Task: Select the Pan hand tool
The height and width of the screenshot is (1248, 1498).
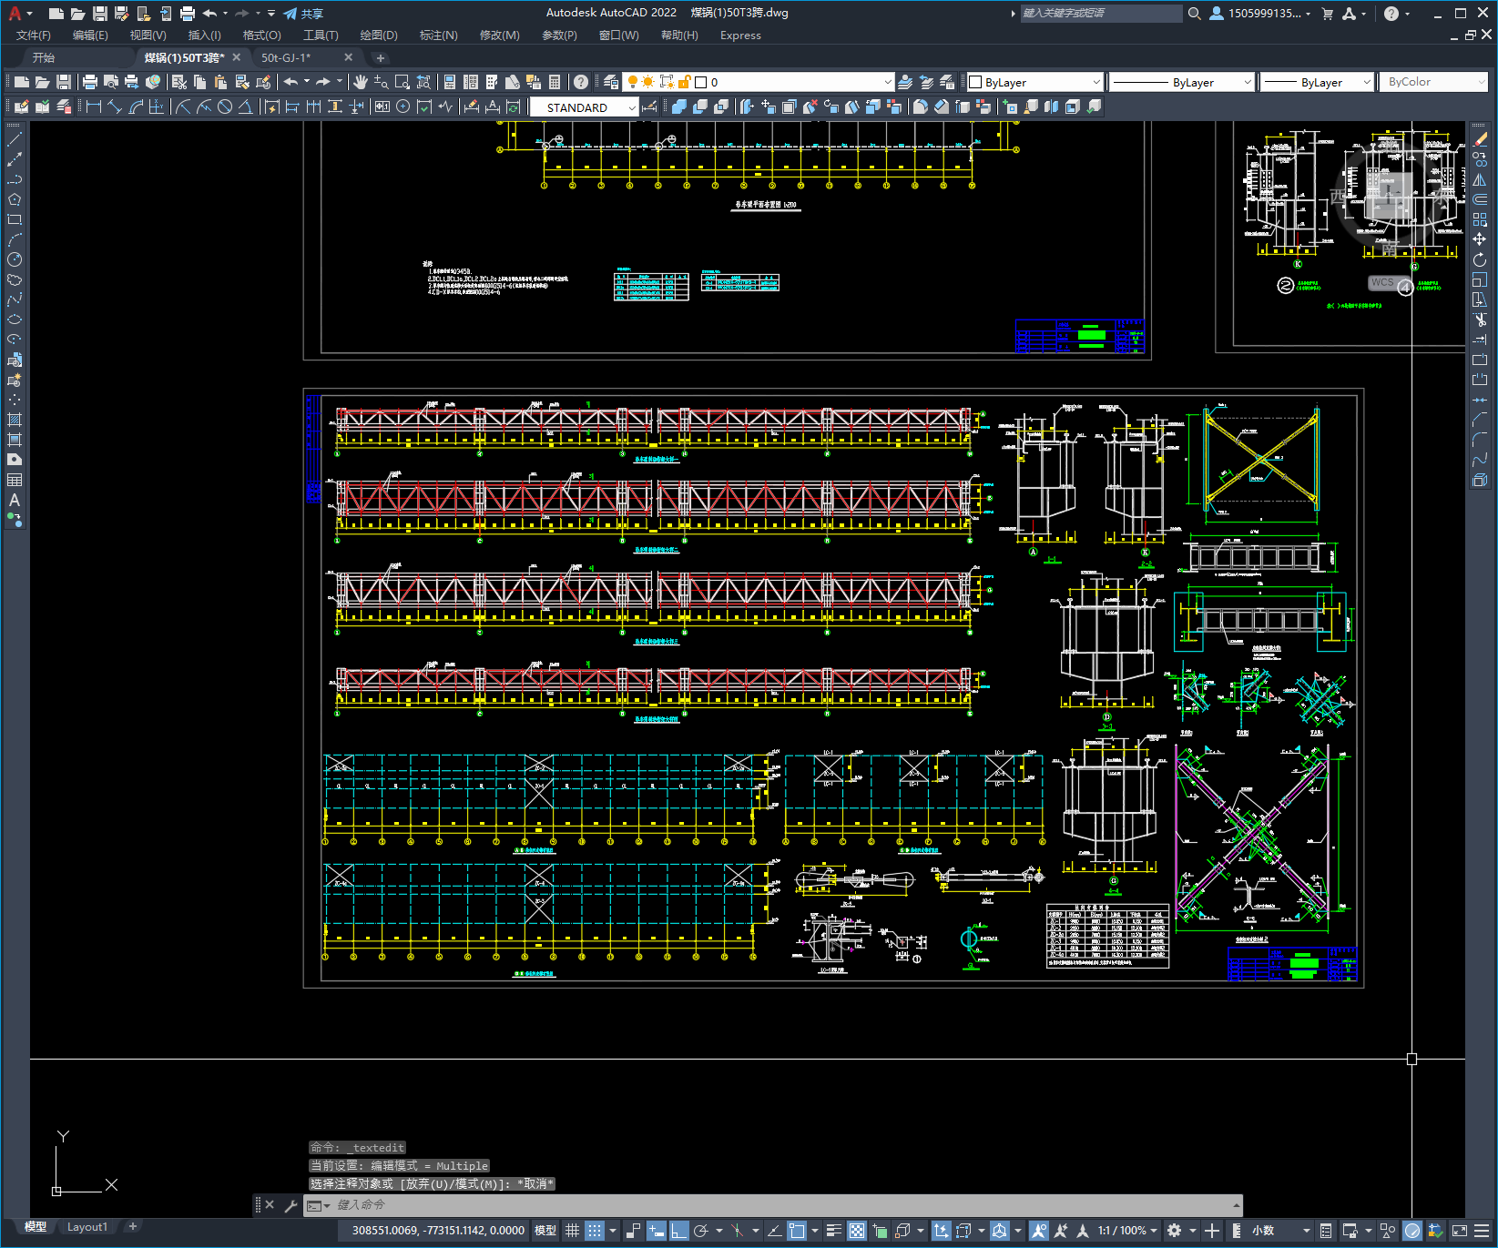Action: [x=361, y=82]
